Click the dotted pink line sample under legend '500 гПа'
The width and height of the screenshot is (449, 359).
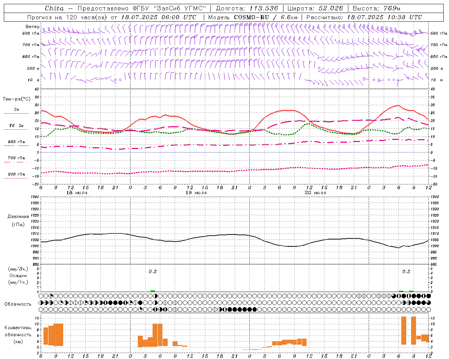(15, 178)
